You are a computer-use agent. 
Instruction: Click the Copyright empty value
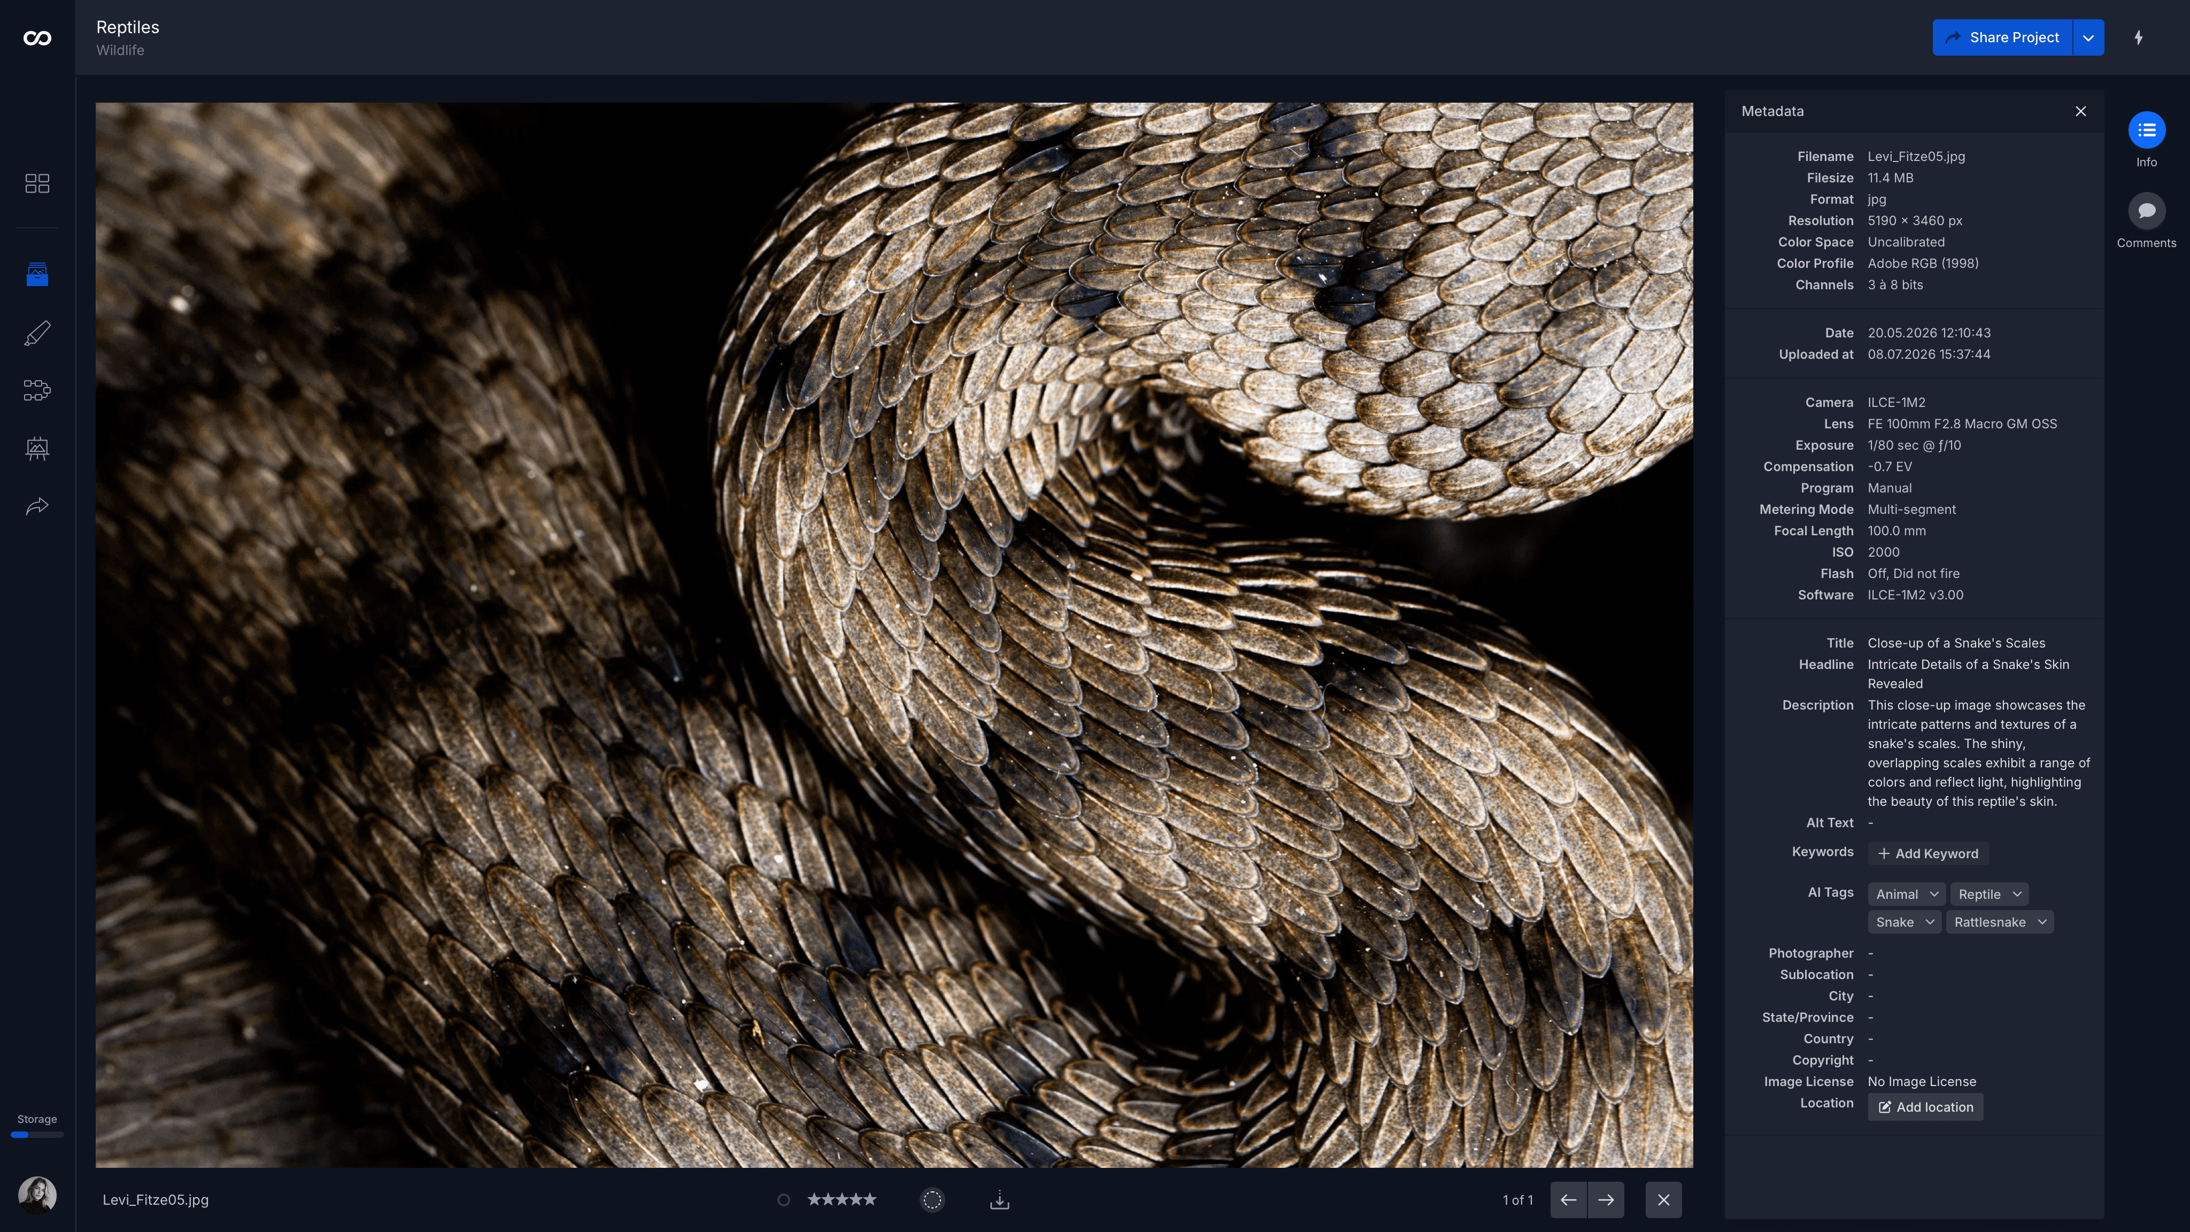(x=1870, y=1060)
